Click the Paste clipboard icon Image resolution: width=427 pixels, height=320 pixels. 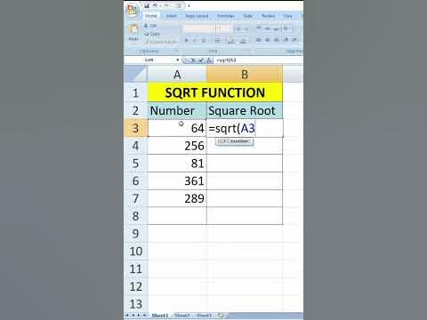pyautogui.click(x=133, y=29)
